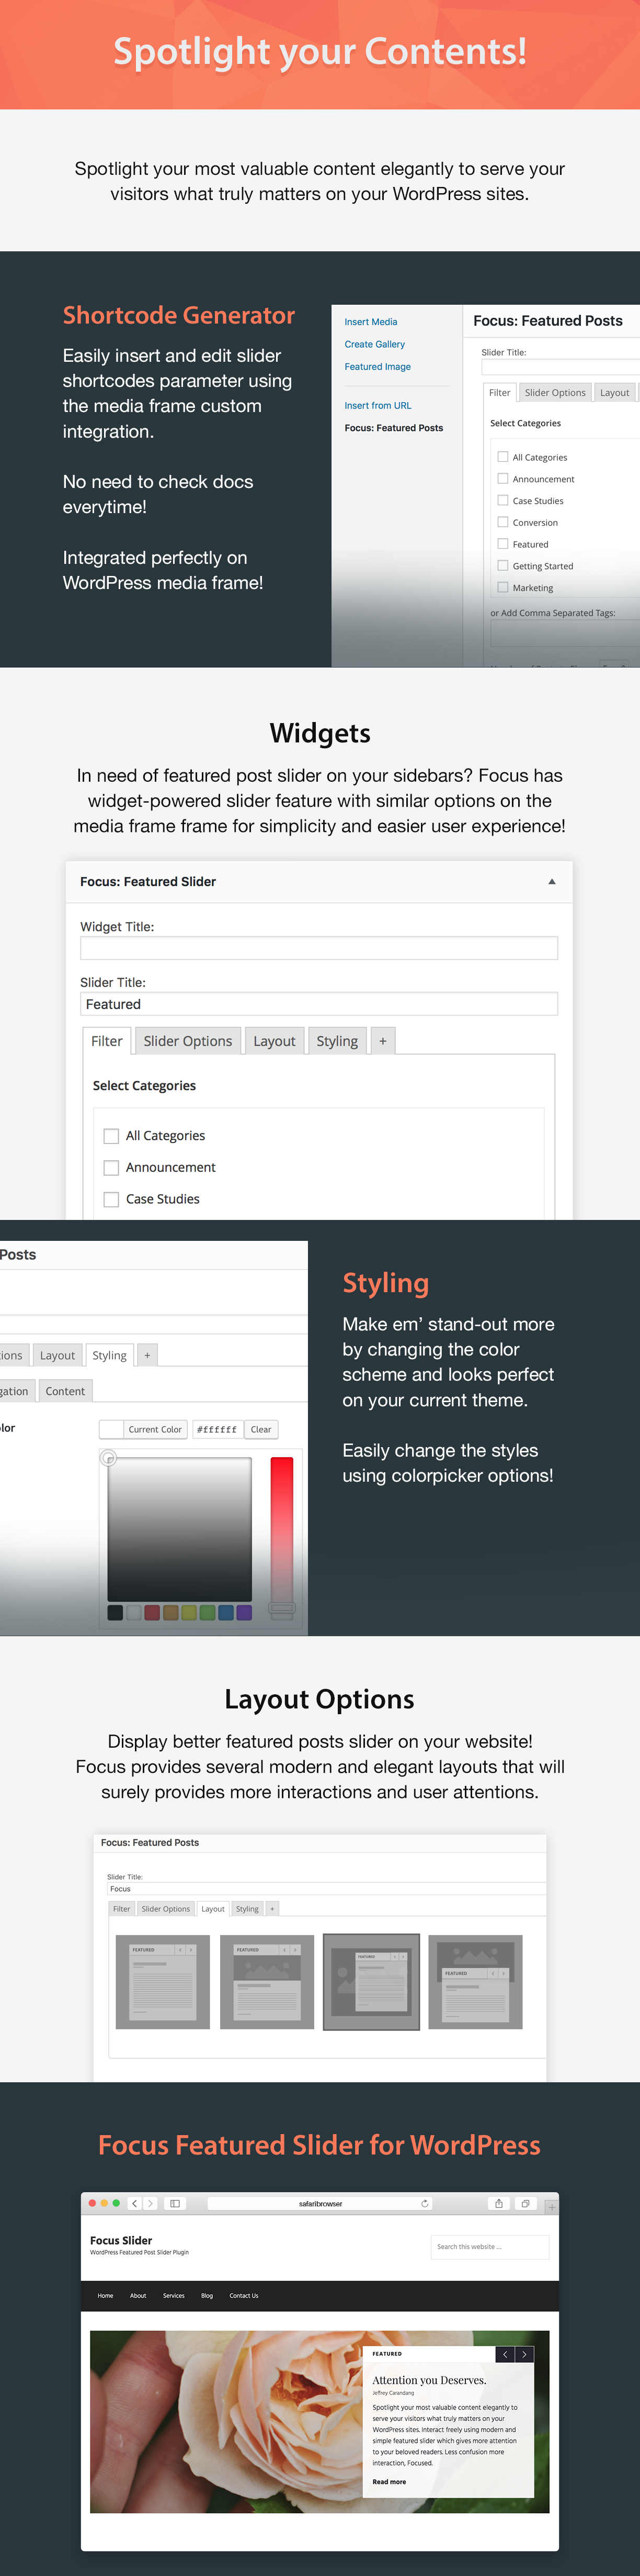Screen dimensions: 640x2576
Task: Choose the first layout thumbnail
Action: pos(163,1981)
